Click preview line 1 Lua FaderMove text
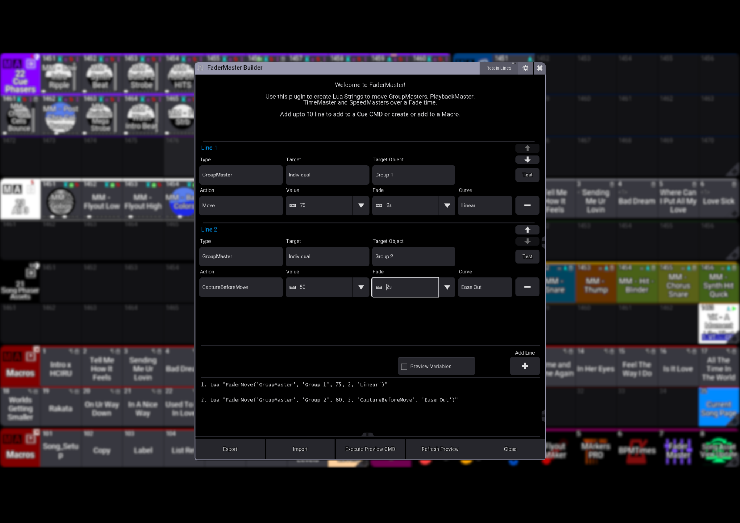 [294, 385]
